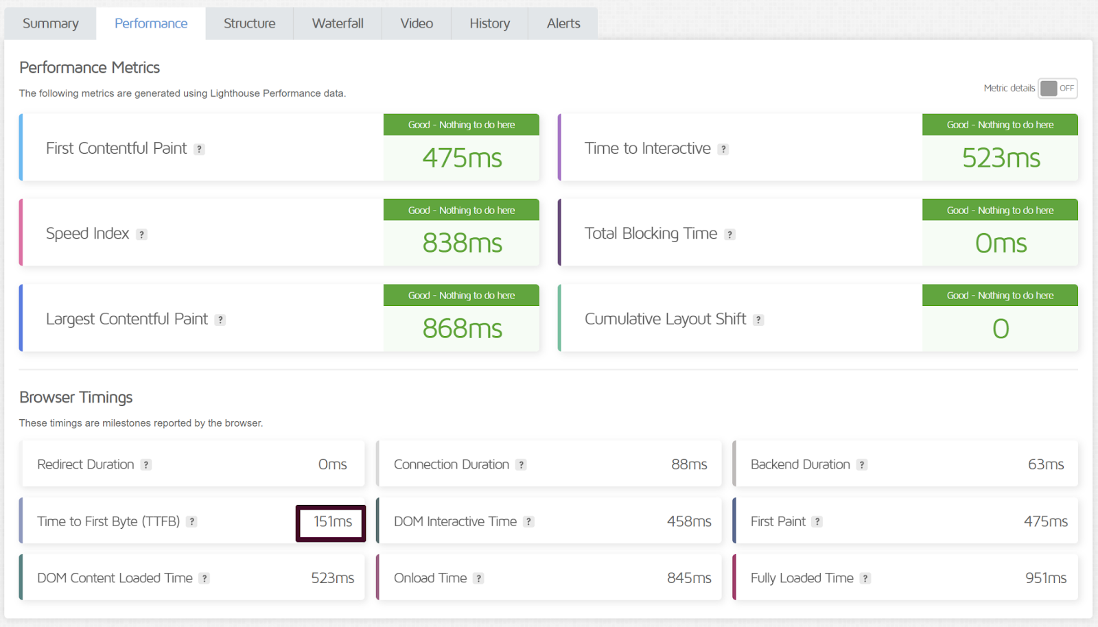Click the Onload Time 845ms value
Screen dimensions: 1098x627
(689, 578)
